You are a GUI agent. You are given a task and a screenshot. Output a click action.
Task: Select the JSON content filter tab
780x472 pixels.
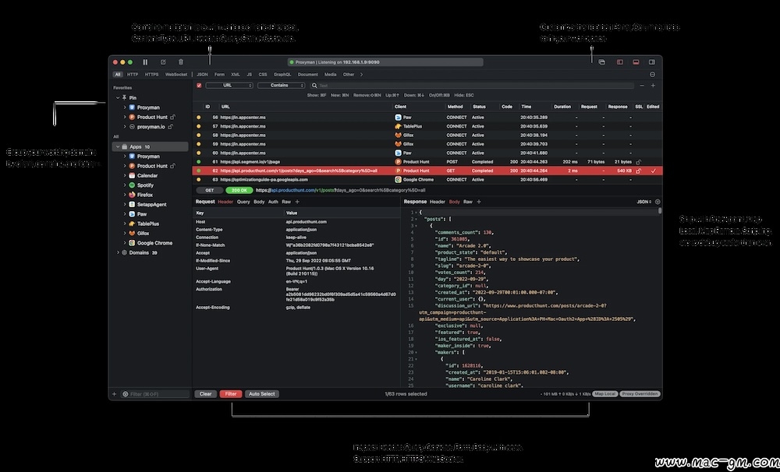click(202, 75)
